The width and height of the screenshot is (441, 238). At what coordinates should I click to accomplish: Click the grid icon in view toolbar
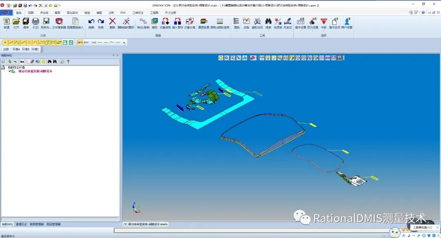click(322, 58)
